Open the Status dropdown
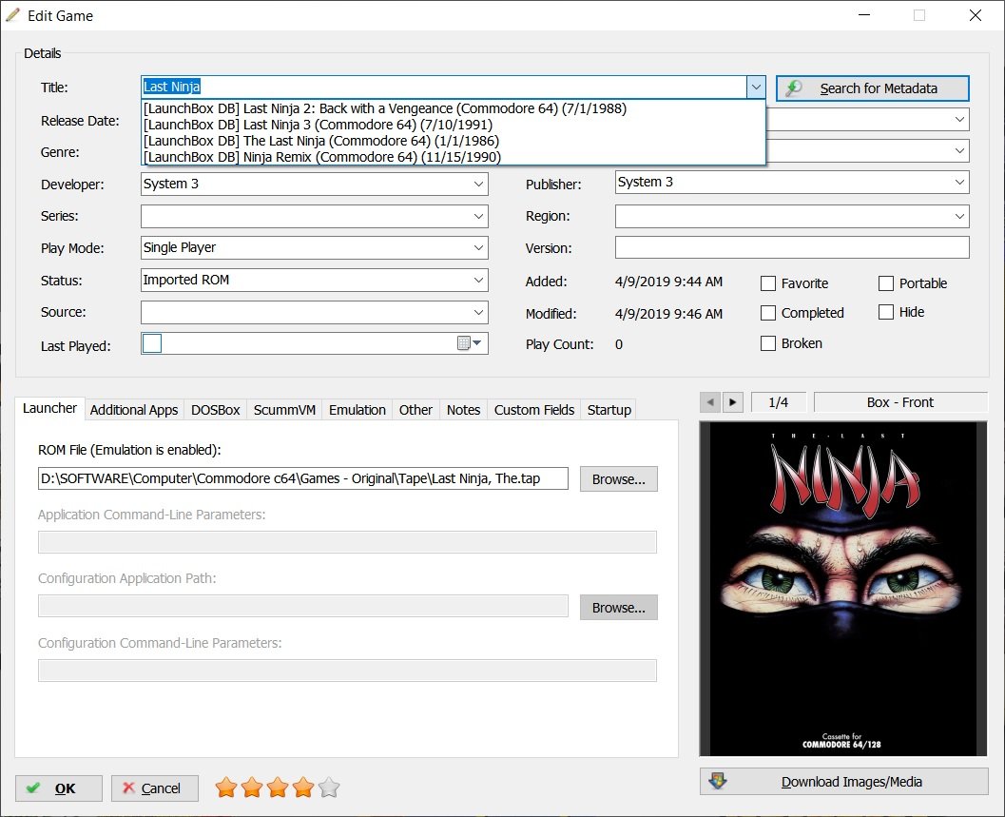1005x817 pixels. pyautogui.click(x=478, y=281)
